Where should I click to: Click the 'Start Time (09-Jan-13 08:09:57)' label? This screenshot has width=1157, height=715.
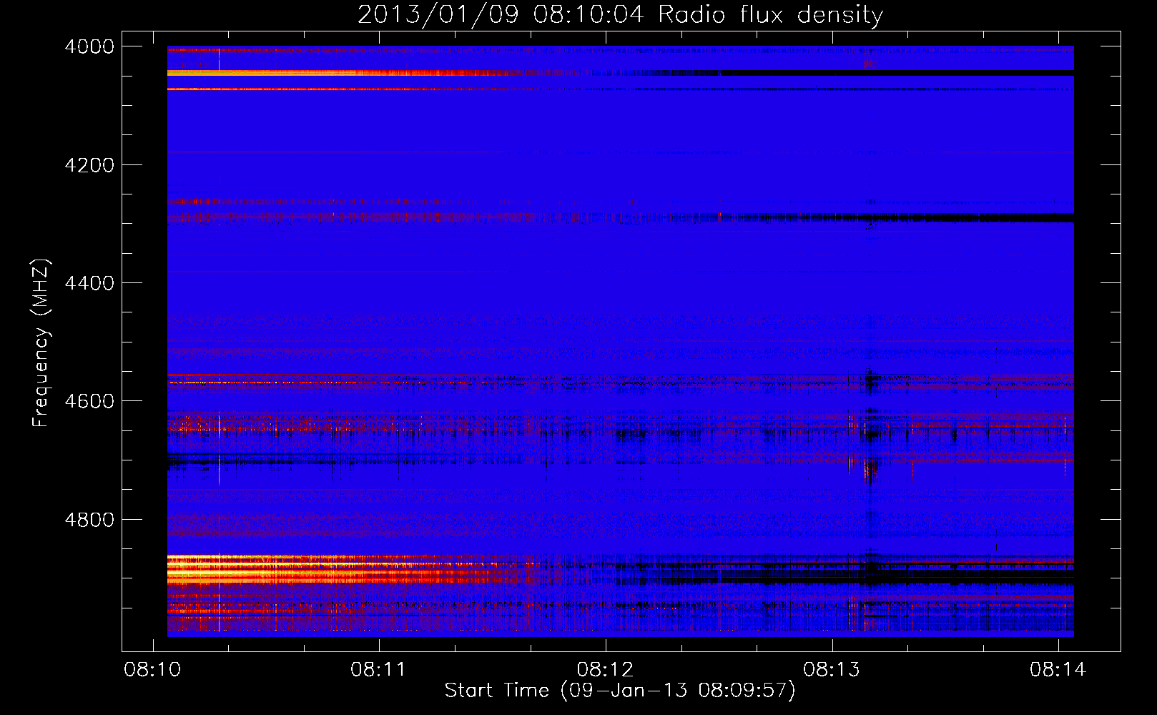click(620, 691)
